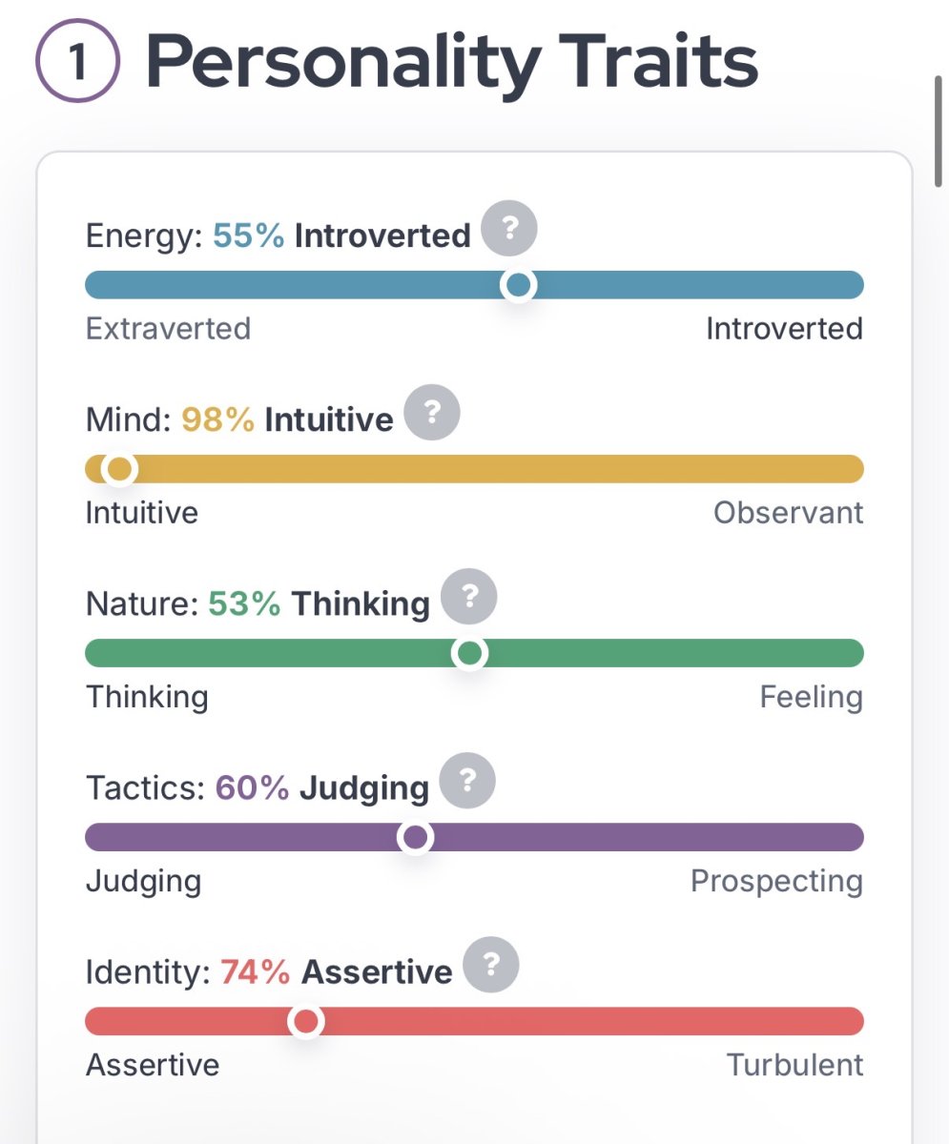Viewport: 949px width, 1144px height.
Task: Open the help icon next to Mind Intuitive
Action: pyautogui.click(x=432, y=413)
